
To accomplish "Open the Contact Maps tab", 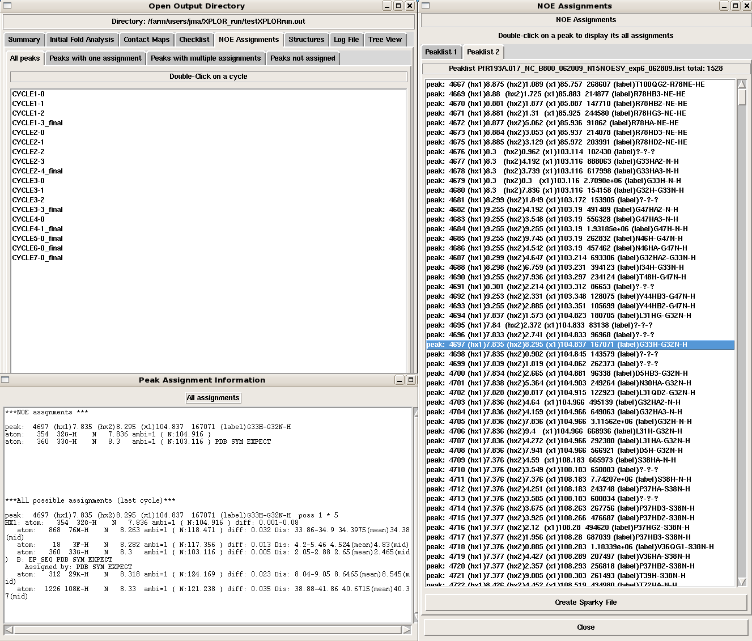I will click(146, 40).
